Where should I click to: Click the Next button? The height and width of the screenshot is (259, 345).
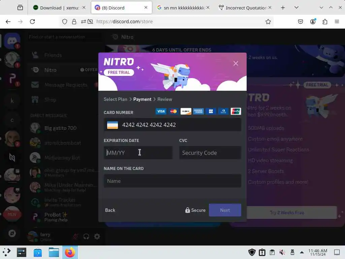(225, 210)
